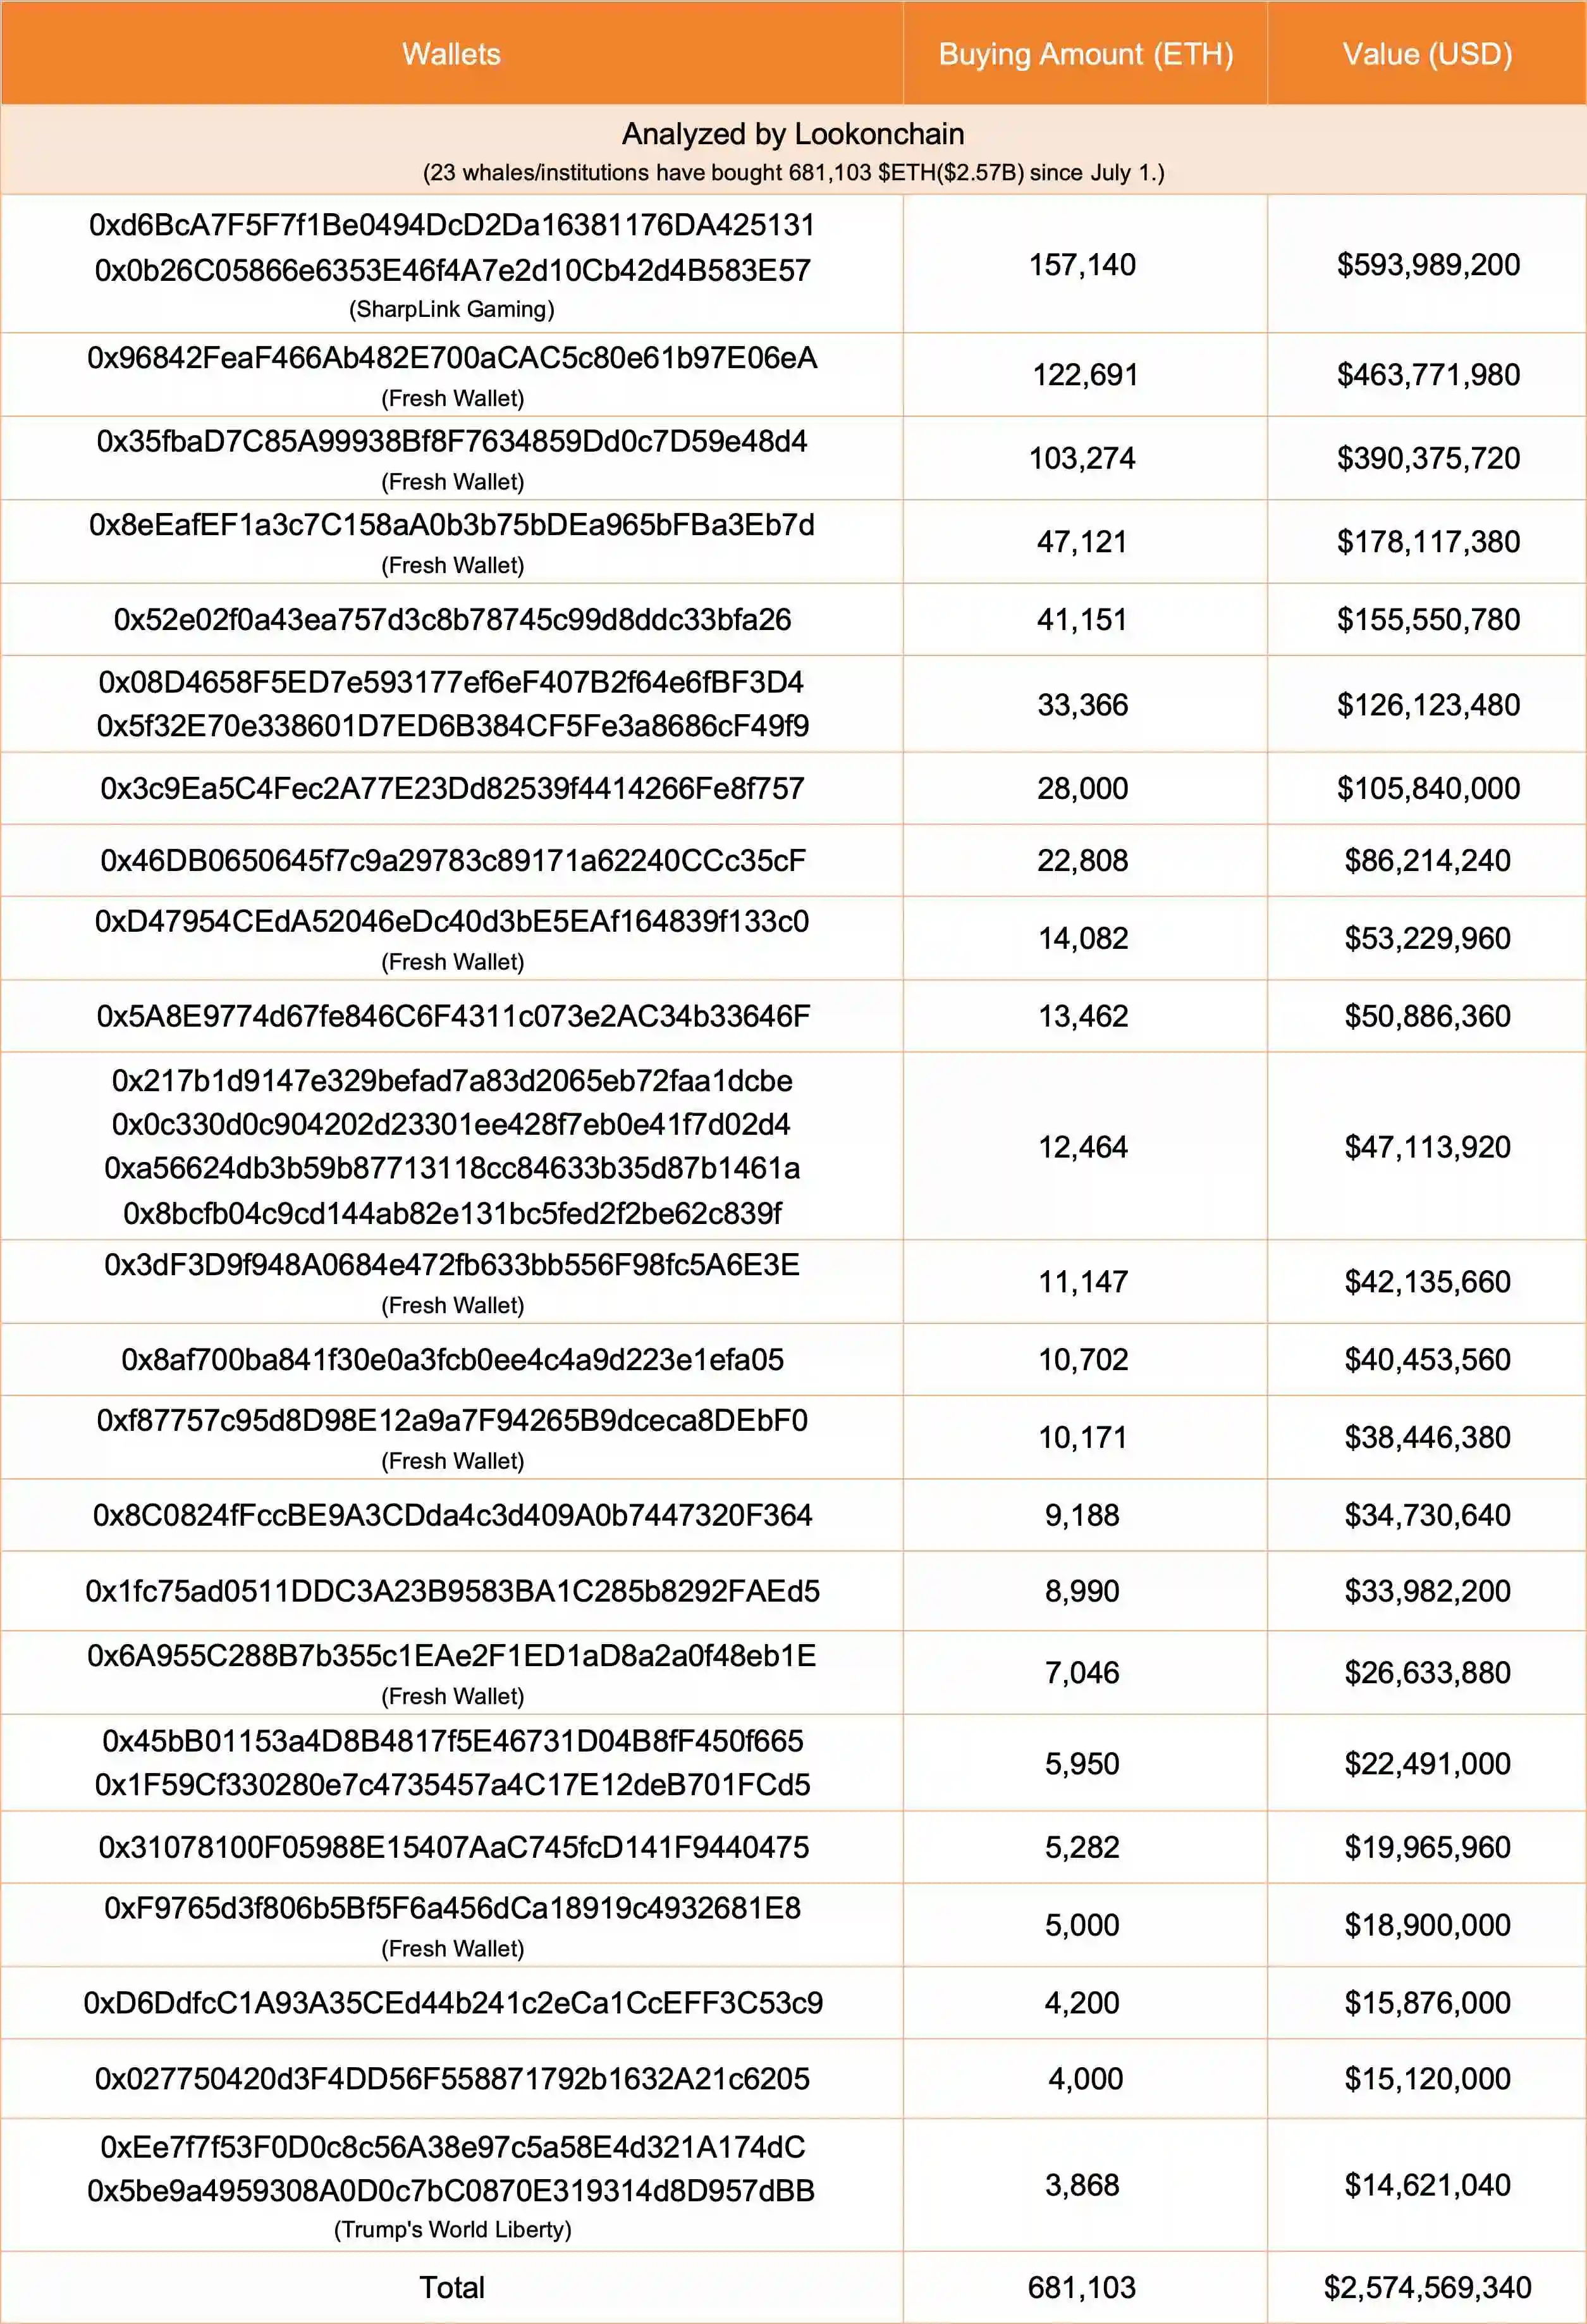1587x2324 pixels.
Task: Click the Buying Amount (ETH) column header
Action: click(1086, 54)
